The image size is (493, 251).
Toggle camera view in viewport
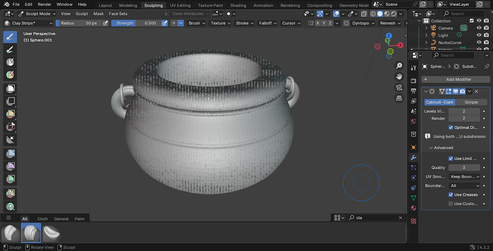pos(399,88)
